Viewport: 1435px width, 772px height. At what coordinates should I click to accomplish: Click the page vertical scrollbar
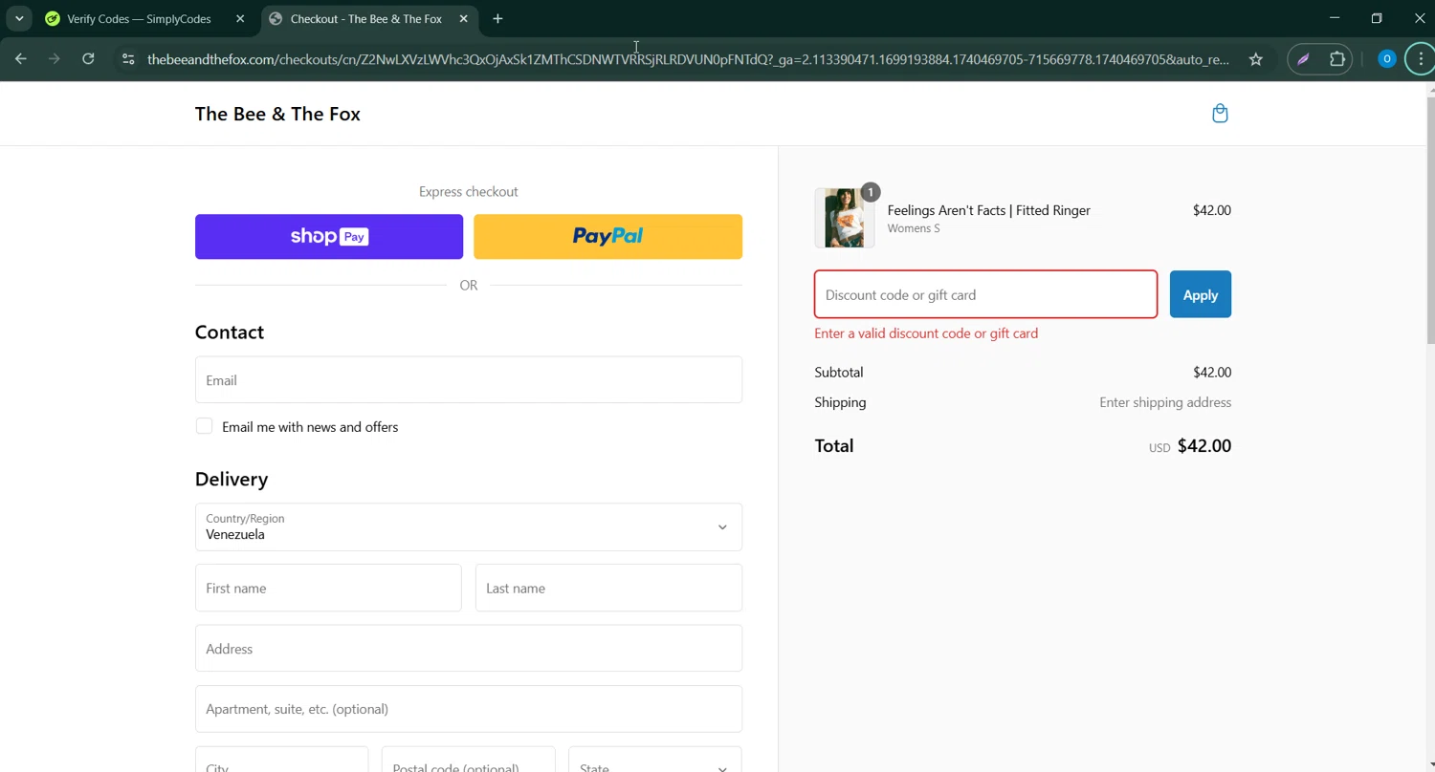pos(1430,220)
